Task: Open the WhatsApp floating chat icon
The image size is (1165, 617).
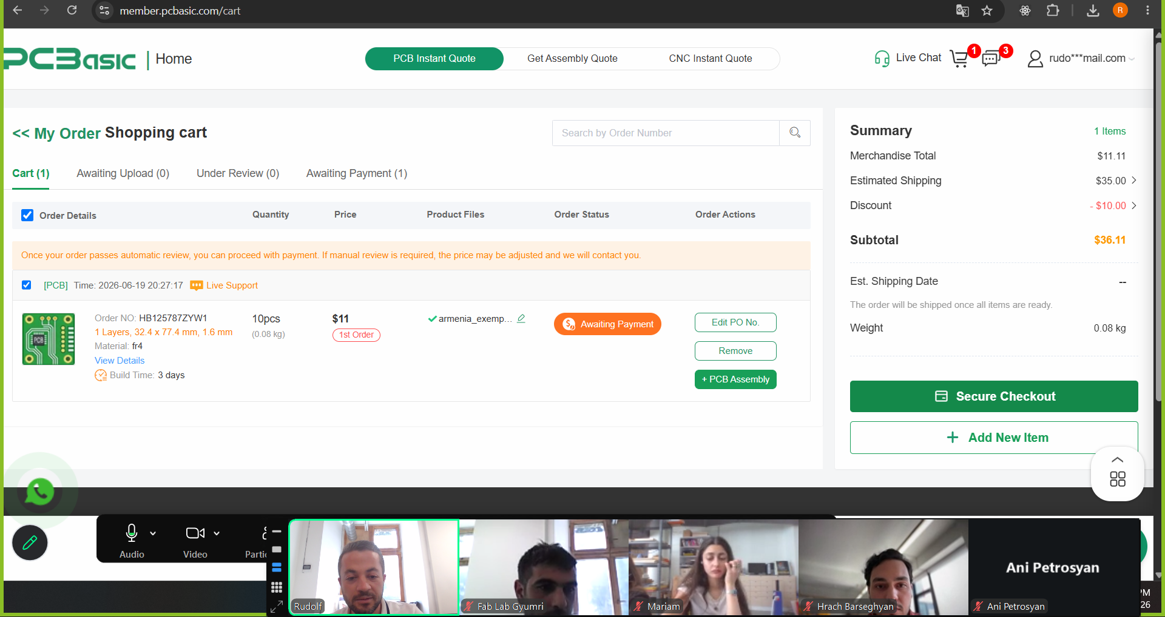Action: point(40,491)
